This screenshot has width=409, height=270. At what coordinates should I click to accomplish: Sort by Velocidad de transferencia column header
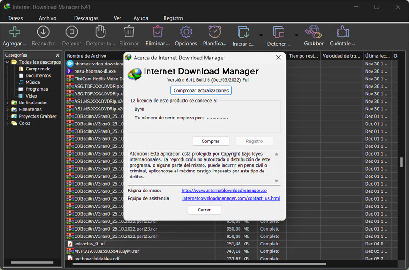pyautogui.click(x=341, y=56)
